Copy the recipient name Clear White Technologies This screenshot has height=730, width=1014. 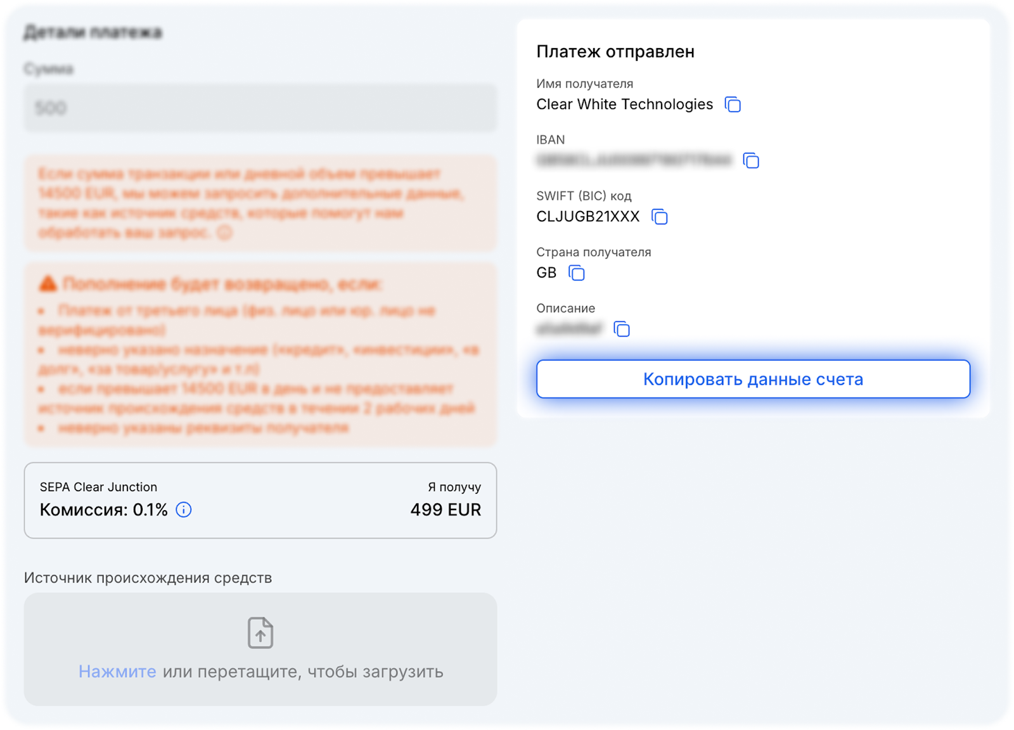[x=733, y=105]
